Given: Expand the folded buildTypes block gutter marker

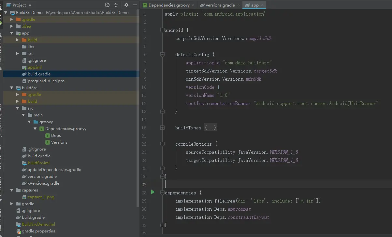Looking at the screenshot, I should click(162, 128).
